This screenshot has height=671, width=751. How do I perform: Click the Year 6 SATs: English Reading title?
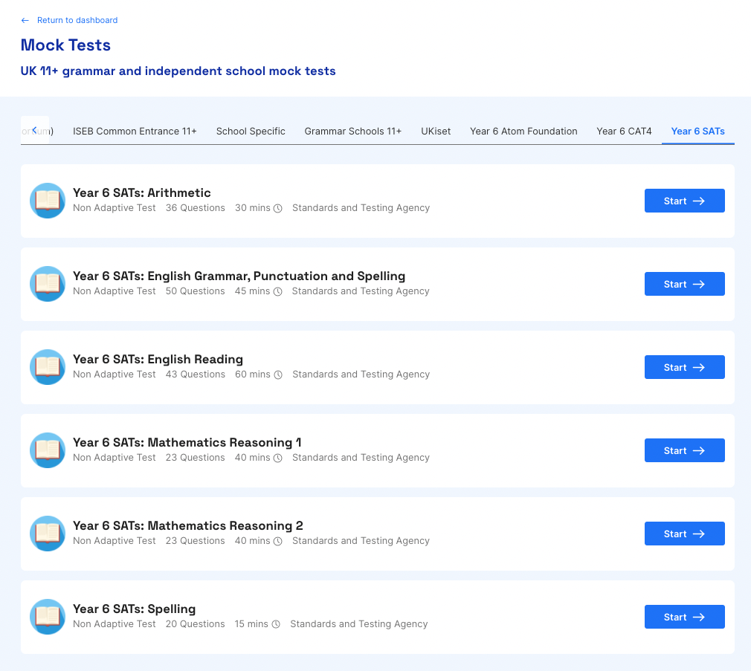pos(158,360)
